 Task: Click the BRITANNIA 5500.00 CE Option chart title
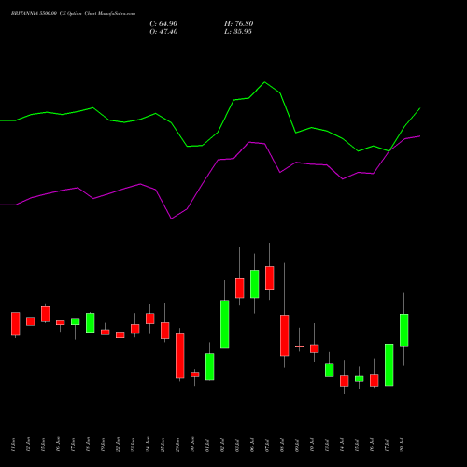click(x=73, y=14)
